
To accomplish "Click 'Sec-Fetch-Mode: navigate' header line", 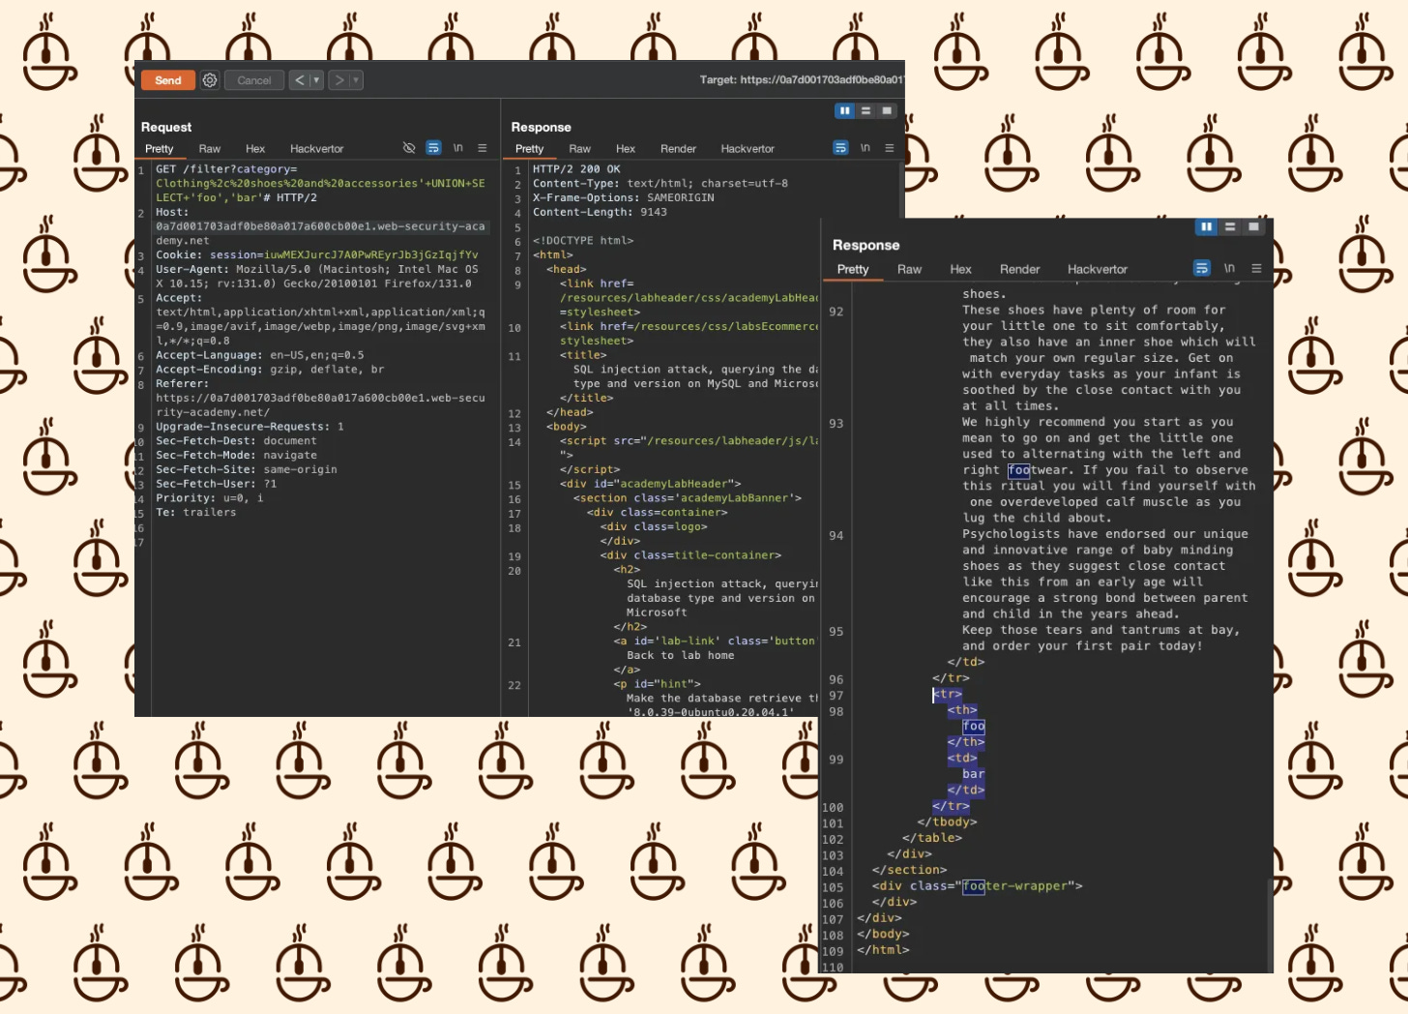I will click(x=237, y=456).
